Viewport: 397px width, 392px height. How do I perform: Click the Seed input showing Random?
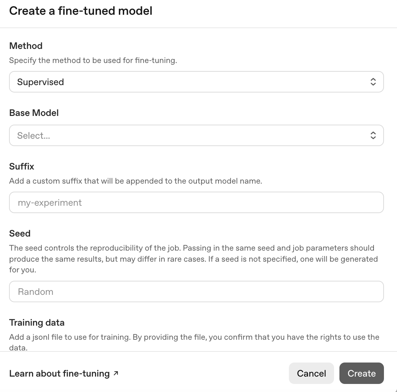pyautogui.click(x=196, y=291)
